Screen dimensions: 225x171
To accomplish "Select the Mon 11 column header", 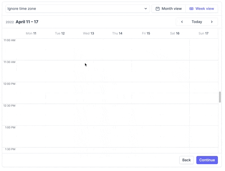I will pyautogui.click(x=31, y=33).
